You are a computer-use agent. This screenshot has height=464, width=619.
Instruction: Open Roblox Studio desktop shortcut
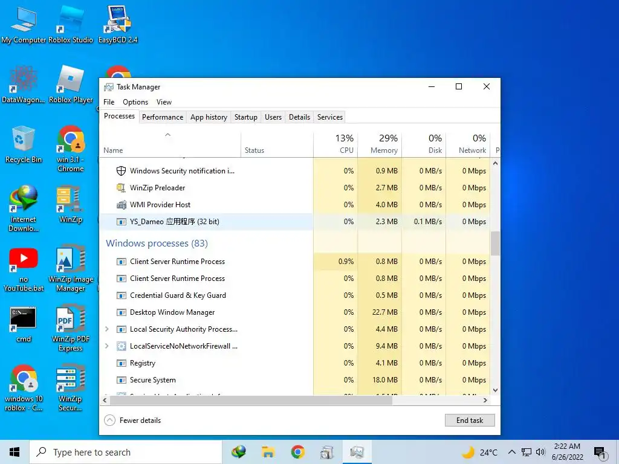click(x=71, y=25)
